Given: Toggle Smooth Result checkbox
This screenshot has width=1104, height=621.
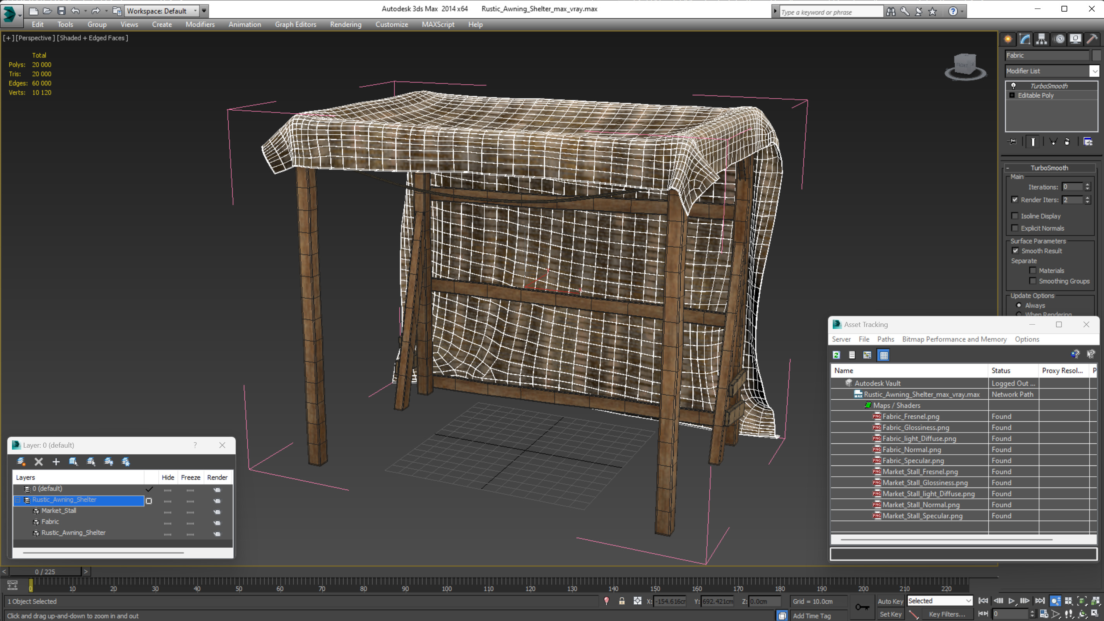Looking at the screenshot, I should click(x=1015, y=250).
